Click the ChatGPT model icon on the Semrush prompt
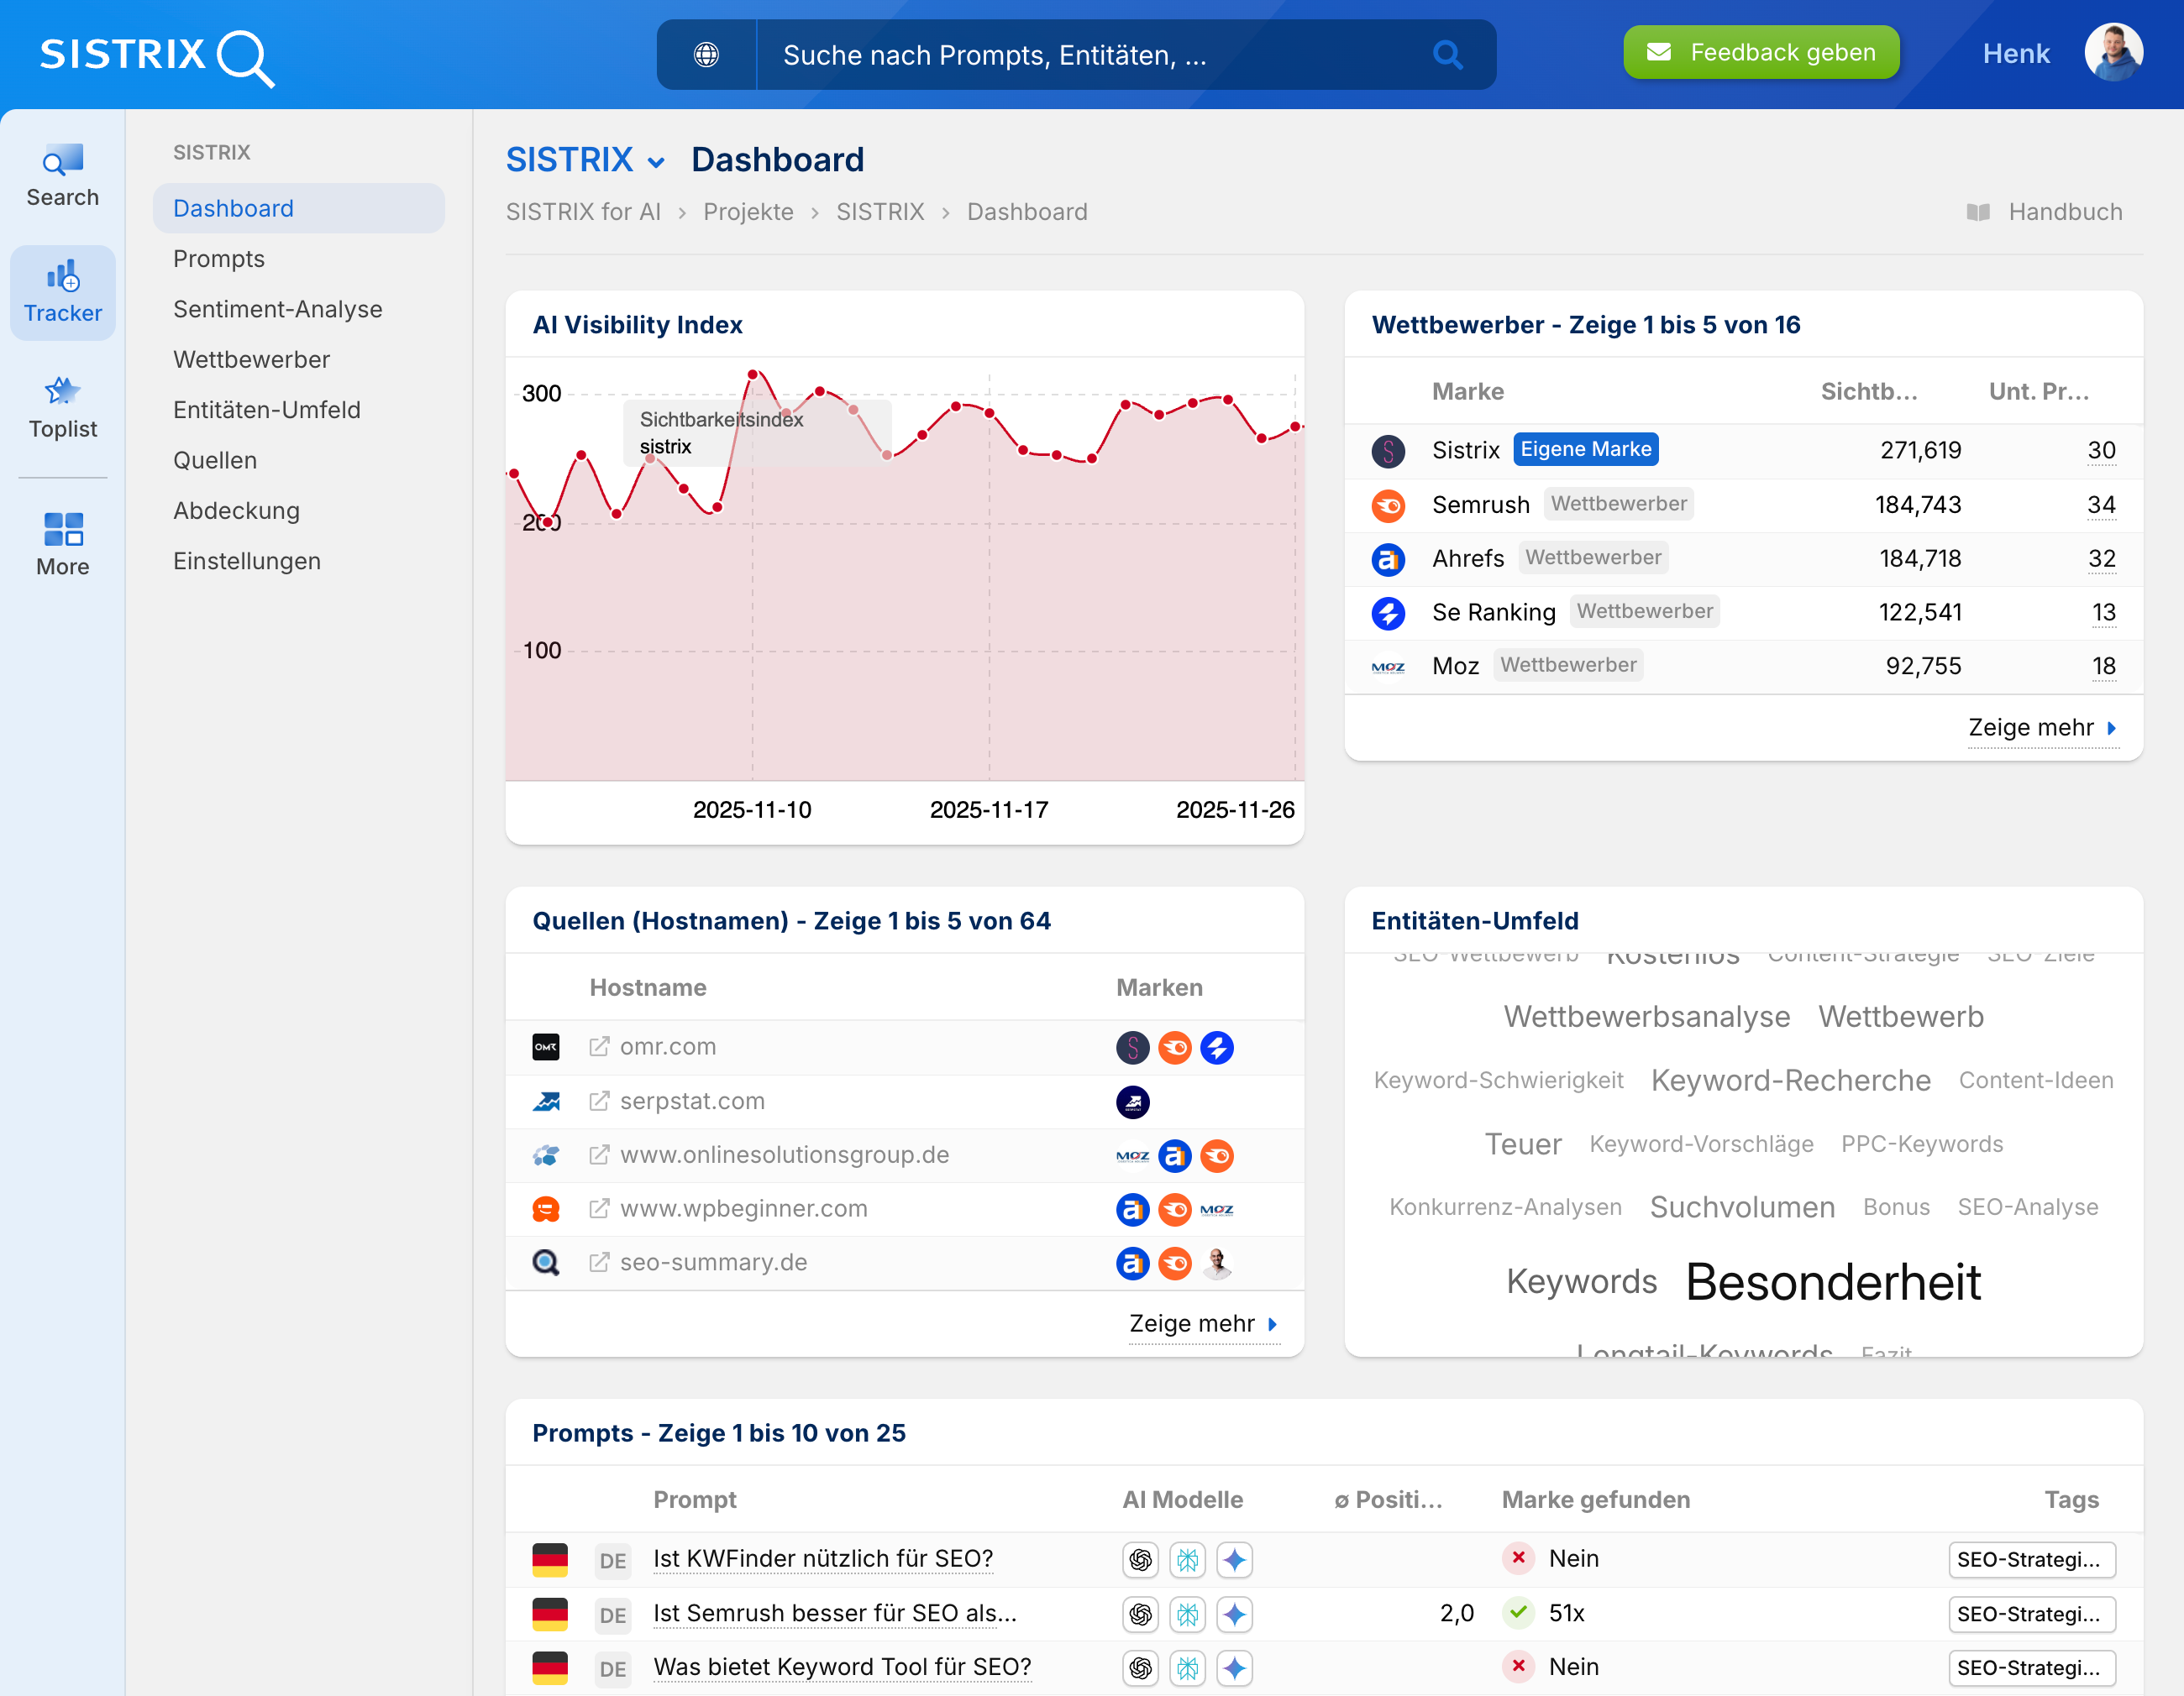This screenshot has height=1696, width=2184. (1140, 1614)
